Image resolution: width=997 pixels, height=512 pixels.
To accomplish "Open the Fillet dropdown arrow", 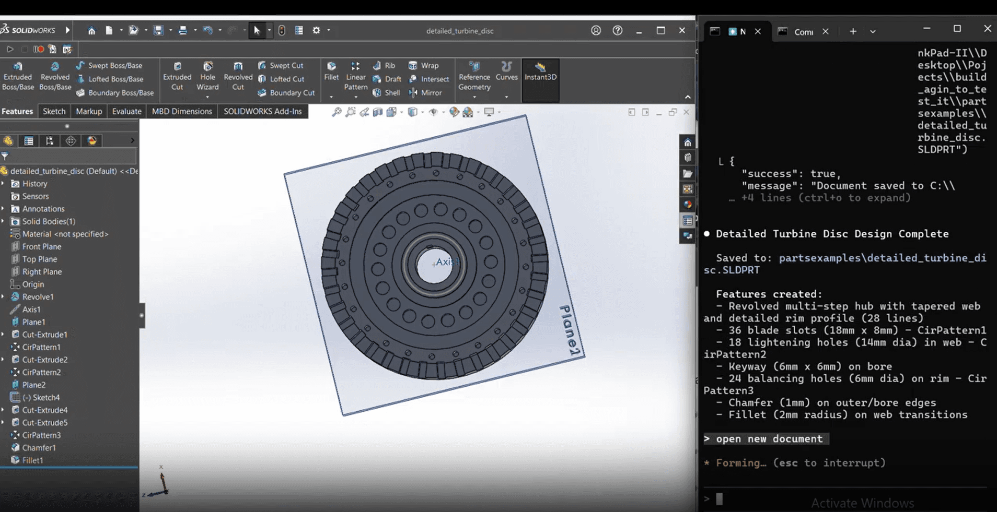I will tap(331, 97).
